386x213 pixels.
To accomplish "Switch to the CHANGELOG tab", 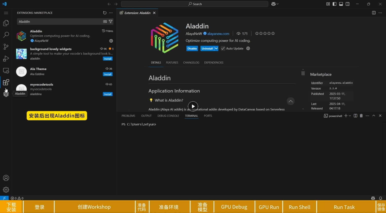I will (191, 62).
